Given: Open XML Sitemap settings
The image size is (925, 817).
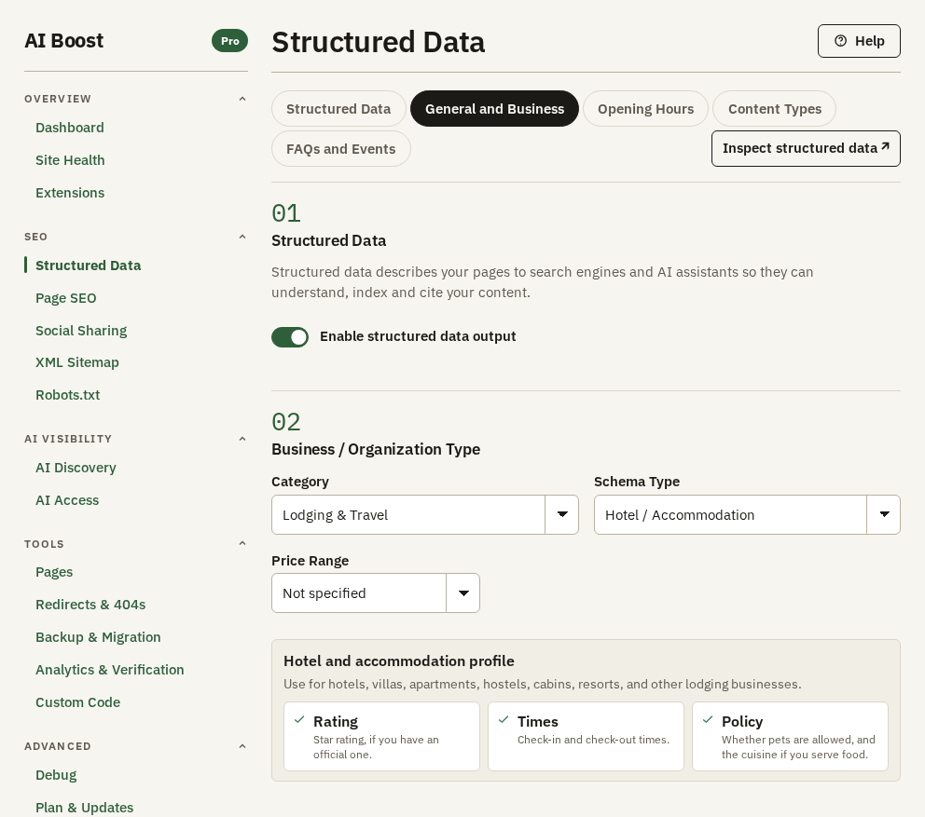Looking at the screenshot, I should [x=76, y=362].
